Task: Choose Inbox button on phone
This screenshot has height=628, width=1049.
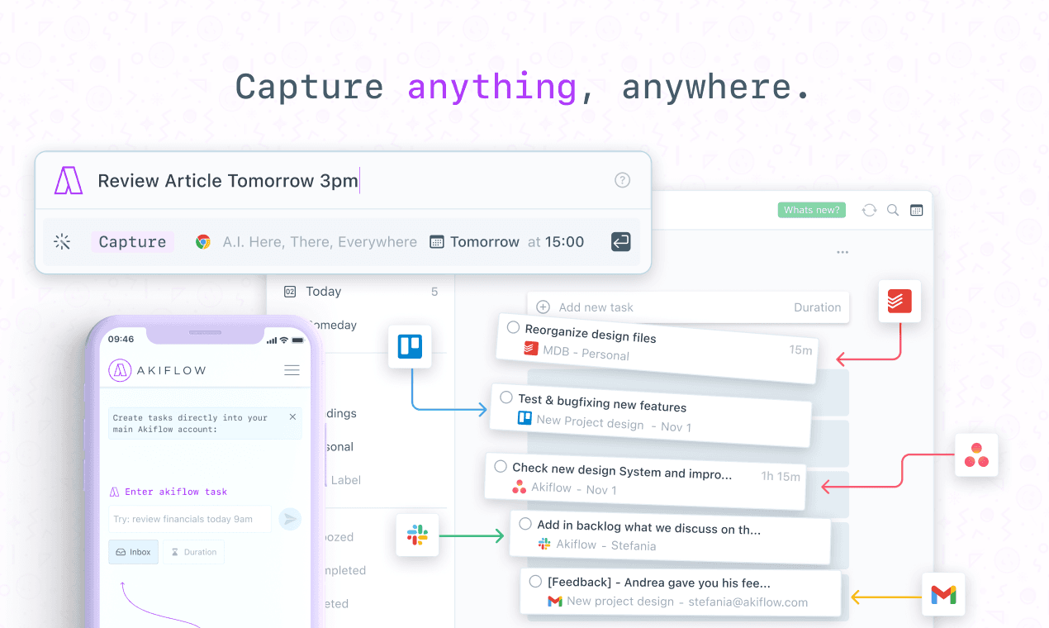Action: [133, 552]
